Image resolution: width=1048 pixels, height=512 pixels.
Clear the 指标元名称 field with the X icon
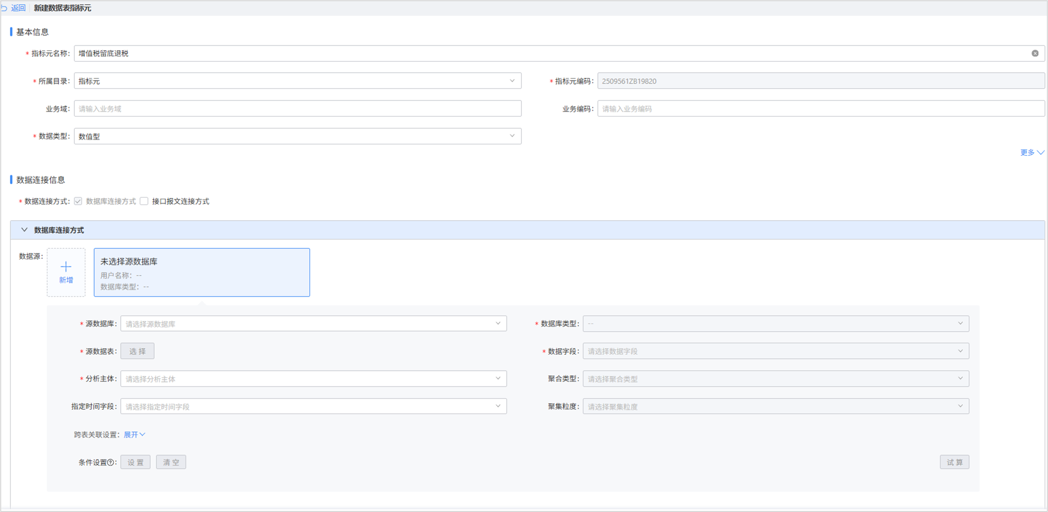click(x=1034, y=53)
